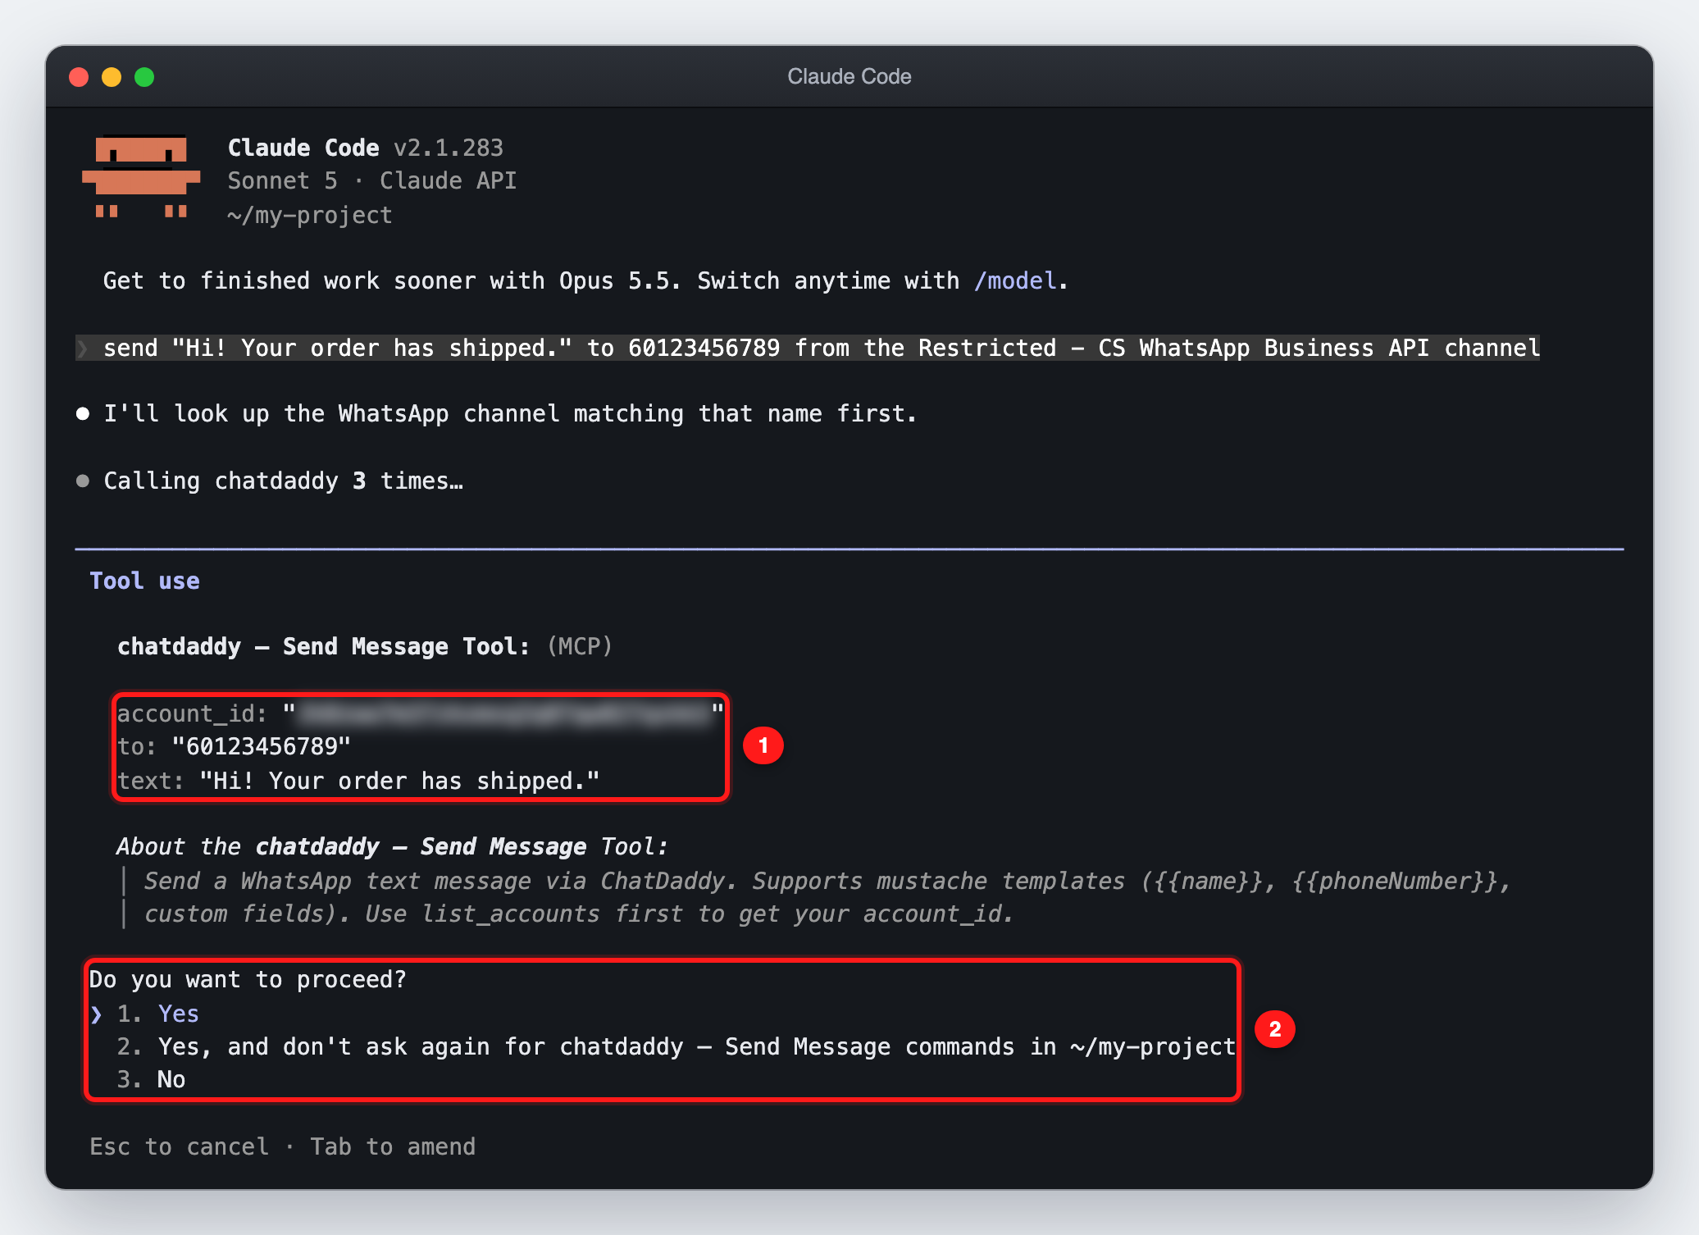Click the description line mentioning mustache templates
The height and width of the screenshot is (1235, 1699).
827,881
